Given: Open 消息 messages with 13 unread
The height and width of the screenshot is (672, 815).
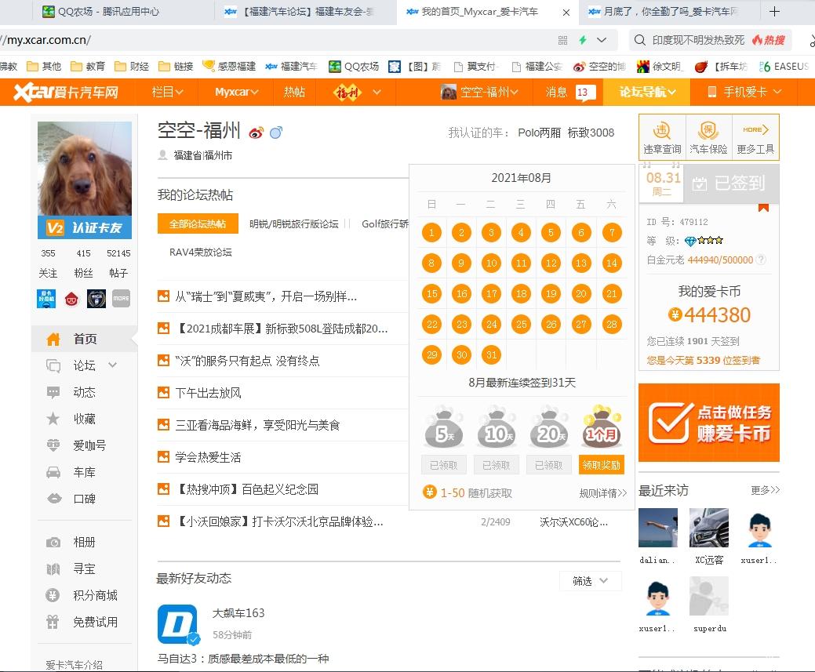Looking at the screenshot, I should [570, 92].
